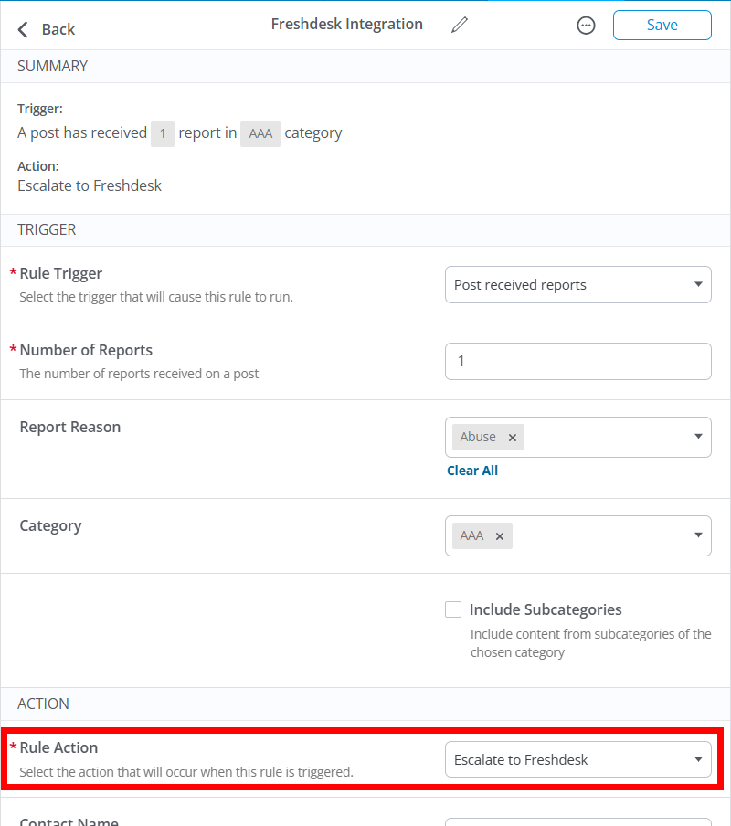
Task: Click the pencil icon to rename the rule
Action: click(460, 25)
